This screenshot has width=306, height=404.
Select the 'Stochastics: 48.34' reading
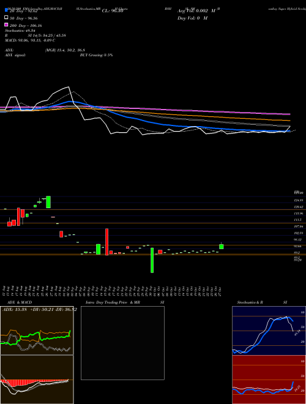(20, 31)
